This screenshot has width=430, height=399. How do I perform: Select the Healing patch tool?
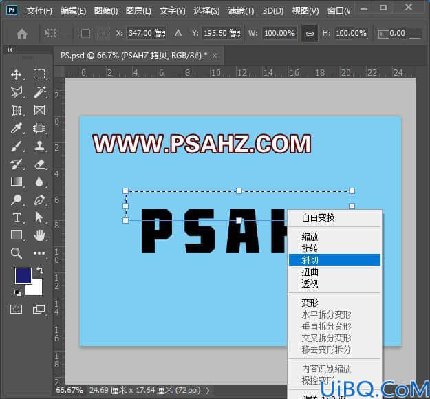pos(39,128)
